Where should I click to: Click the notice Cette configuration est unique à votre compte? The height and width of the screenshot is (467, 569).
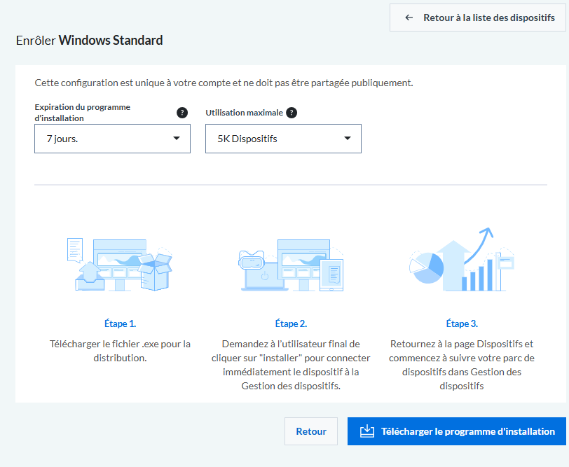tap(224, 83)
